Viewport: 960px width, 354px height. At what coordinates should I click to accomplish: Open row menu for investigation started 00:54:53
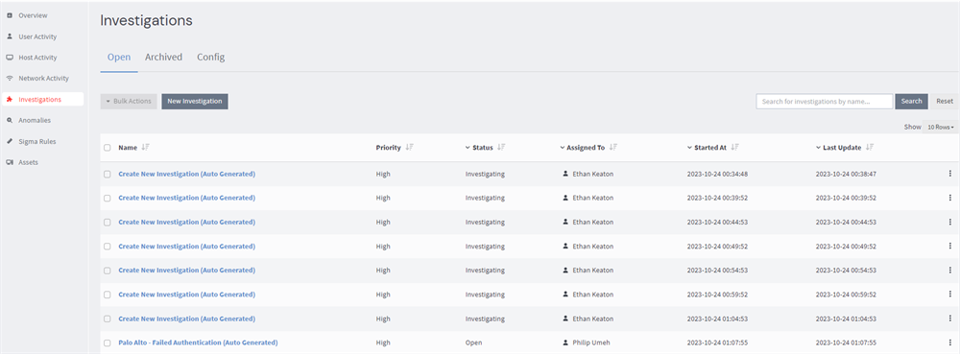[949, 270]
